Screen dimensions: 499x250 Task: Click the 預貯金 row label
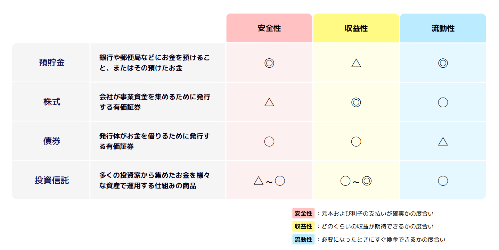pyautogui.click(x=51, y=63)
